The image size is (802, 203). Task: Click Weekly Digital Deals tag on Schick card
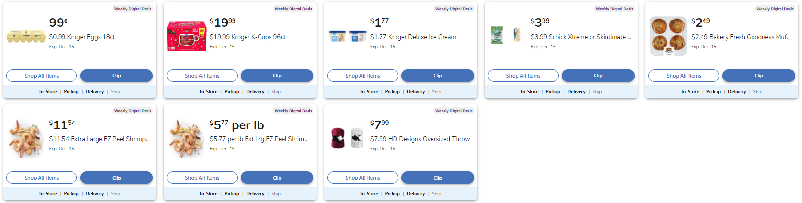[614, 9]
